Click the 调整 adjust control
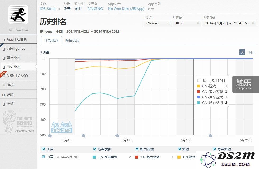The image size is (259, 169). (45, 52)
